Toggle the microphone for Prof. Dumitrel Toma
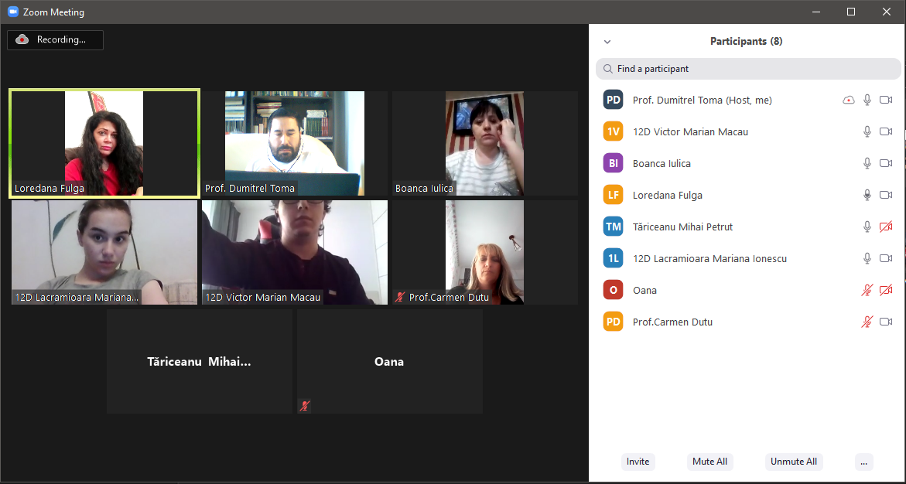The image size is (906, 484). 867,100
